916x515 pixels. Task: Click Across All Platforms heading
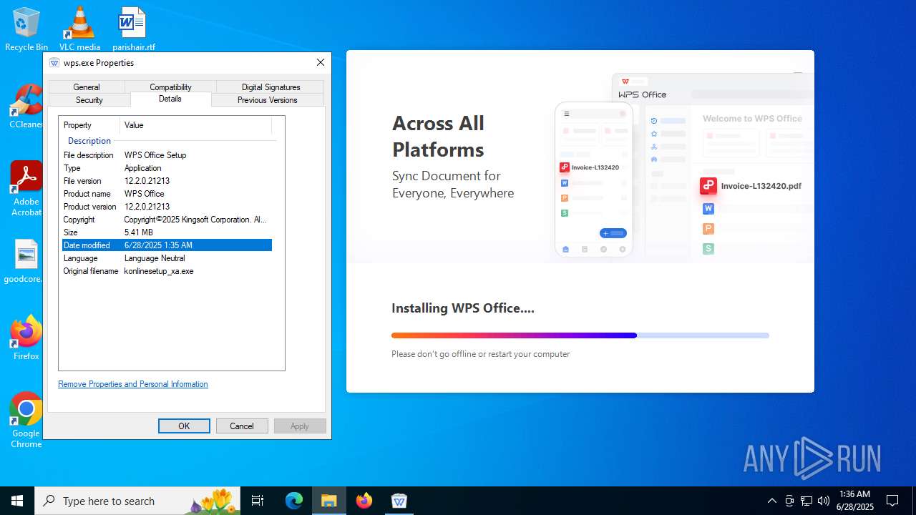[438, 136]
